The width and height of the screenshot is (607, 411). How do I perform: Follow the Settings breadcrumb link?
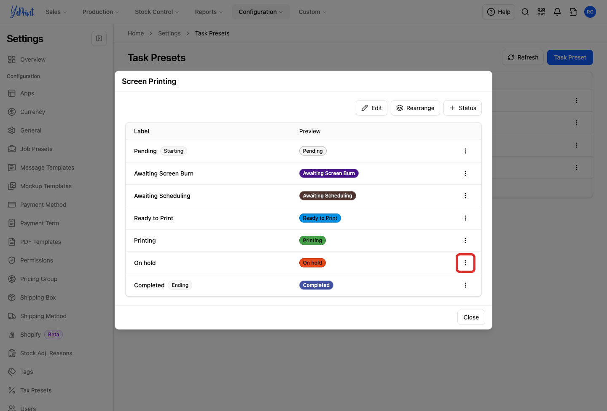point(169,33)
